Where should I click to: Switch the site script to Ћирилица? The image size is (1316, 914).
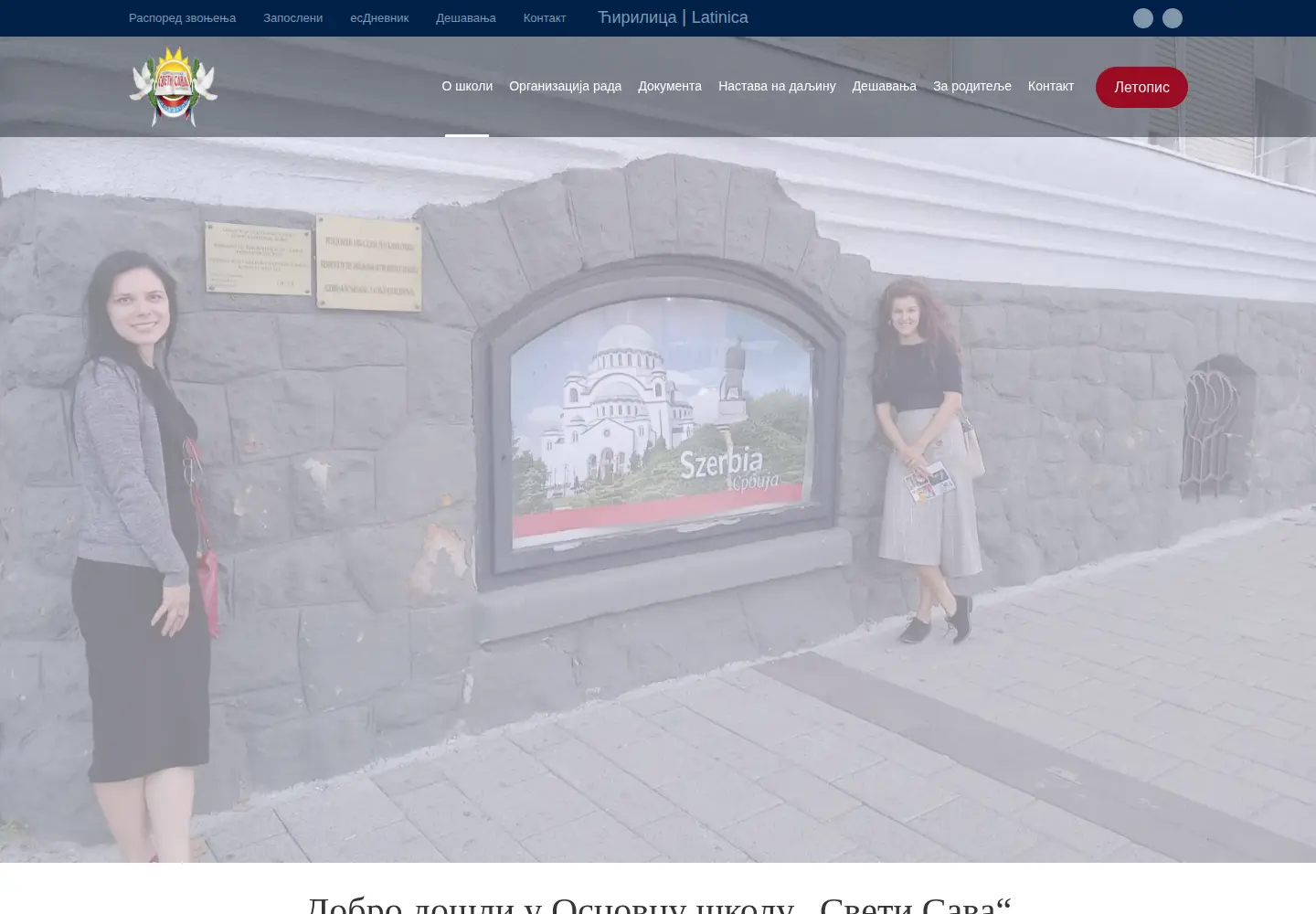click(x=637, y=17)
